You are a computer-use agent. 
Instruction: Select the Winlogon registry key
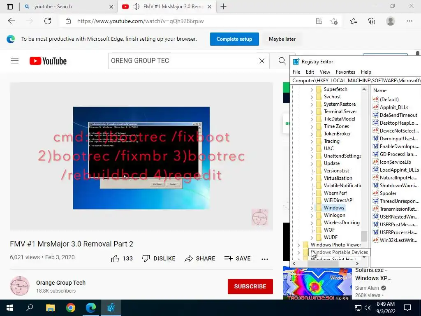tap(335, 215)
